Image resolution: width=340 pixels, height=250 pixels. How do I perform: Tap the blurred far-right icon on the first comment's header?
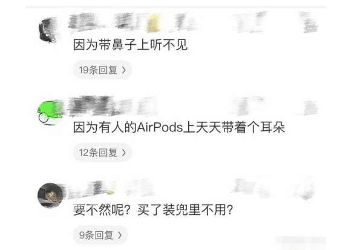pyautogui.click(x=309, y=23)
